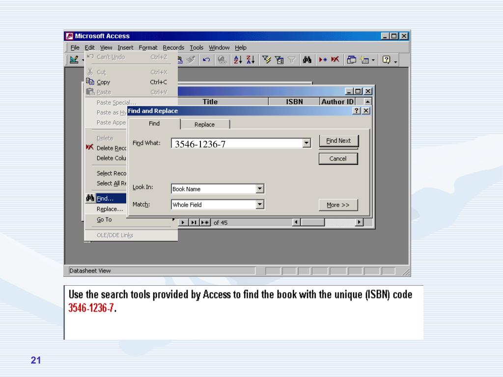Choose Replace... from the Edit menu
Screen dimensions: 503x377
point(110,209)
